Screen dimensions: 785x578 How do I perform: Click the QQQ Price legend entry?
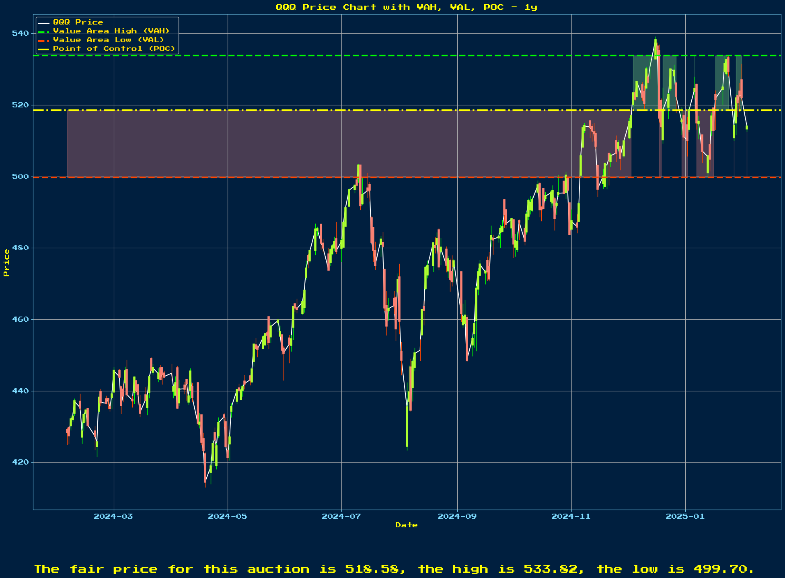click(78, 22)
